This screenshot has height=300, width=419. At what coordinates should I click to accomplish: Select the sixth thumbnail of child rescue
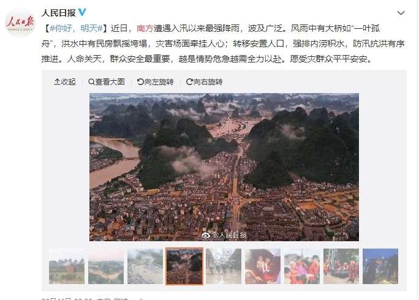pos(263,266)
